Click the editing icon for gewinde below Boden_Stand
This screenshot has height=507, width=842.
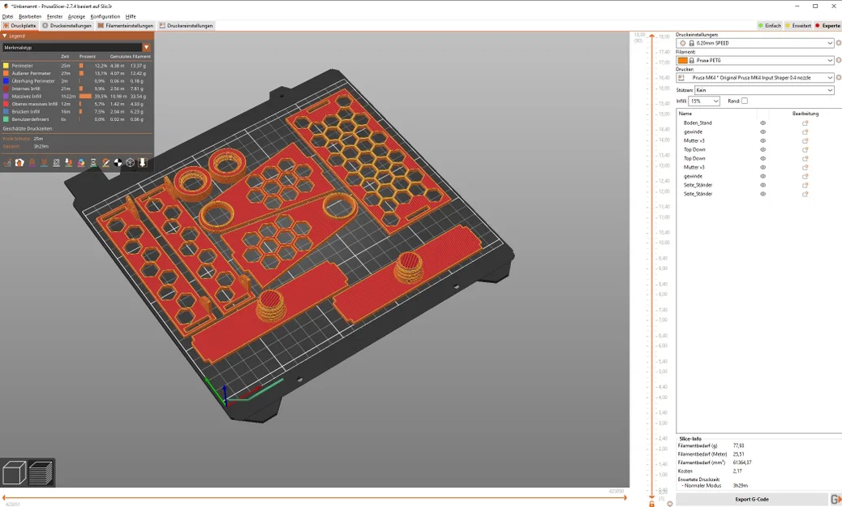tap(805, 132)
